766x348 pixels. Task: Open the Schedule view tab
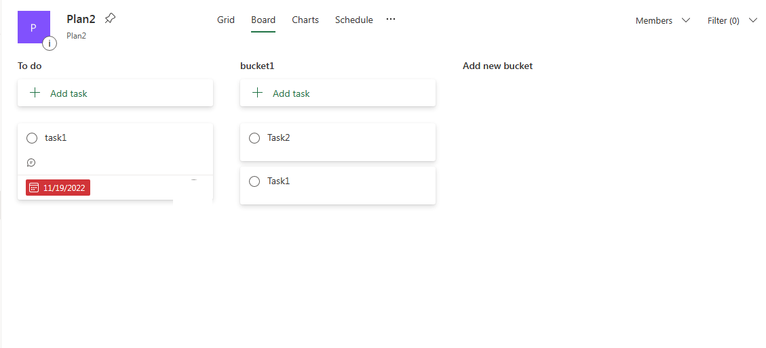pos(353,20)
